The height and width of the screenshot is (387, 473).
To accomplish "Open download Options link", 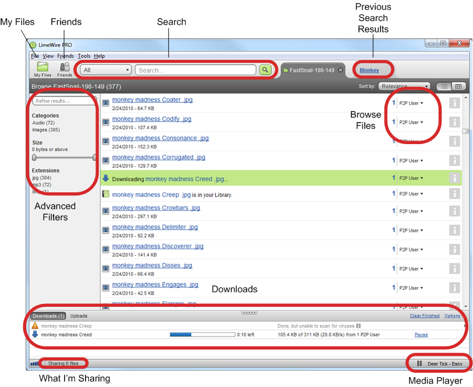I will 452,316.
